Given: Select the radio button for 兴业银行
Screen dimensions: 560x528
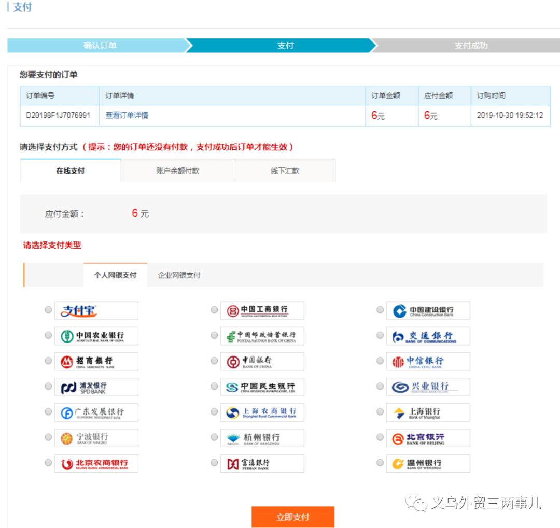Looking at the screenshot, I should coord(380,387).
